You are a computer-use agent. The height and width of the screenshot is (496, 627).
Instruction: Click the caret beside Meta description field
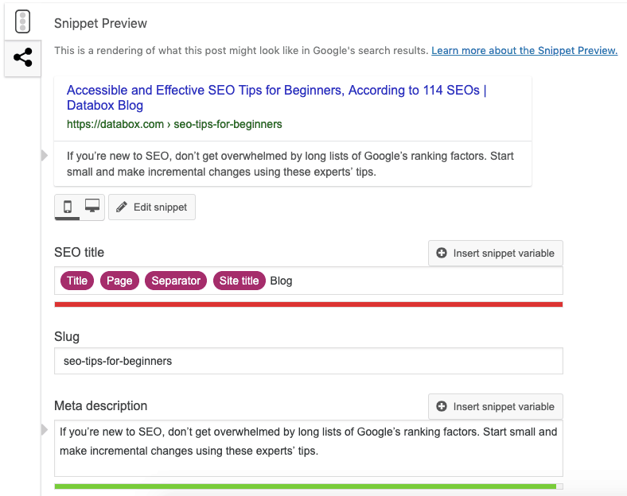45,430
